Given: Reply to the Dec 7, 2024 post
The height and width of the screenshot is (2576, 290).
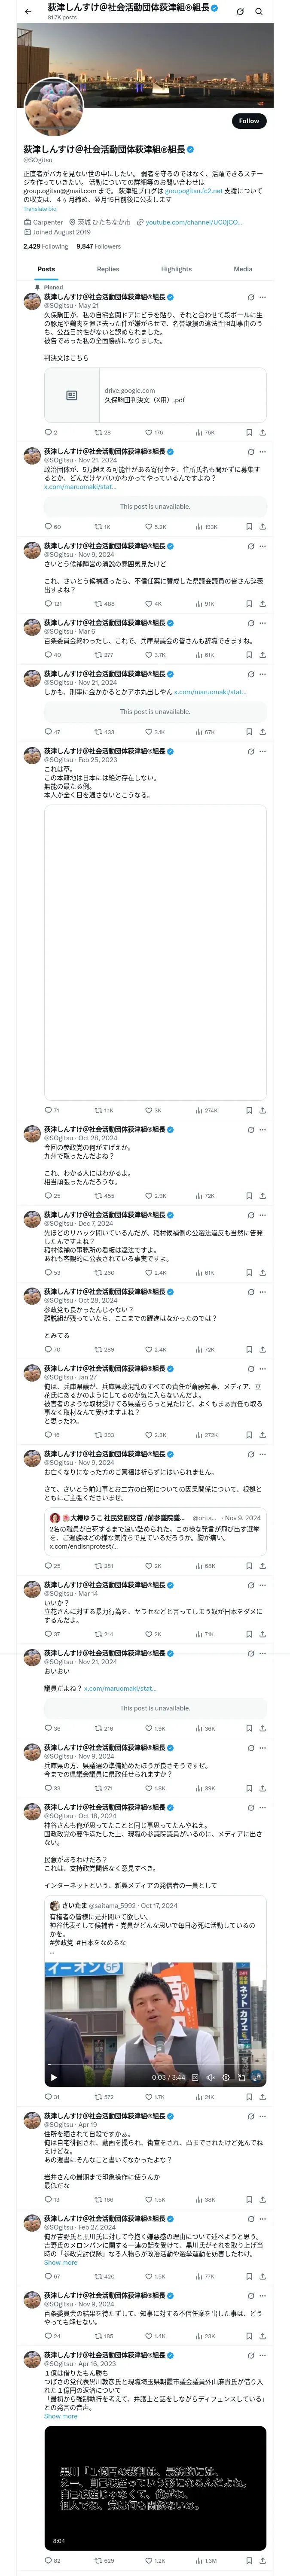Looking at the screenshot, I should tap(47, 1273).
